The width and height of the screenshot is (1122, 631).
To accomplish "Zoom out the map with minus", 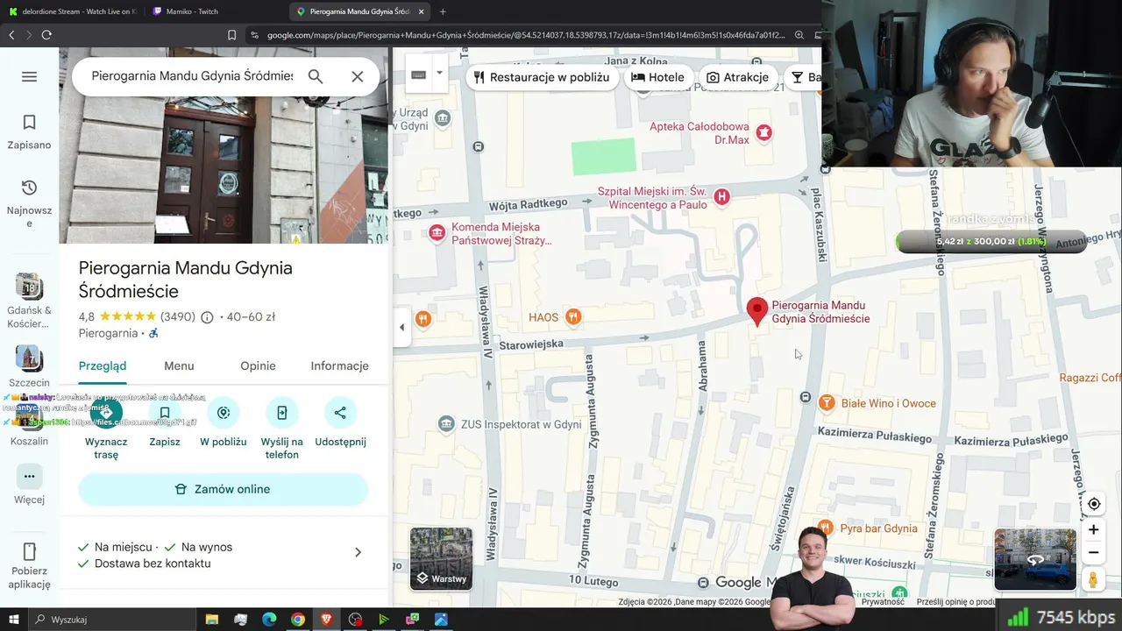I will click(x=1093, y=553).
